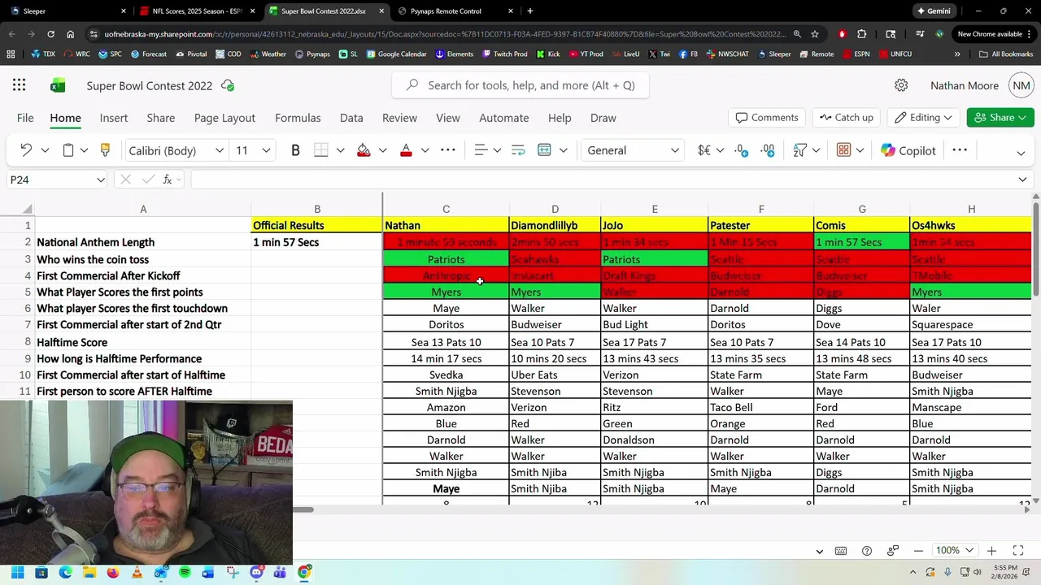Click the Select All corner triangle
Image resolution: width=1041 pixels, height=585 pixels.
[27, 210]
